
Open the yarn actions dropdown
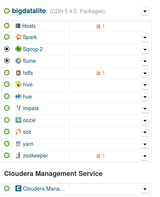145,144
